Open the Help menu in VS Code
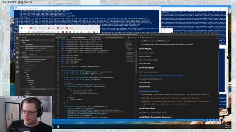 point(53,34)
